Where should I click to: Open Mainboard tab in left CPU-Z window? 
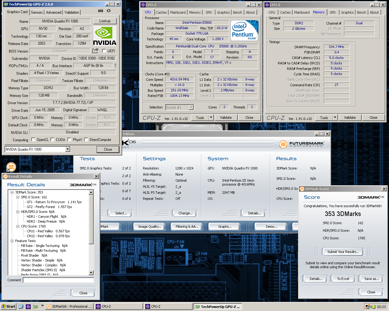click(178, 12)
